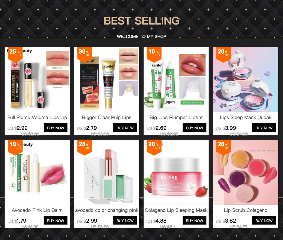The width and height of the screenshot is (283, 240).
Task: Click BUY NOW for Lip Scrub Colageno
Action: pyautogui.click(x=264, y=220)
